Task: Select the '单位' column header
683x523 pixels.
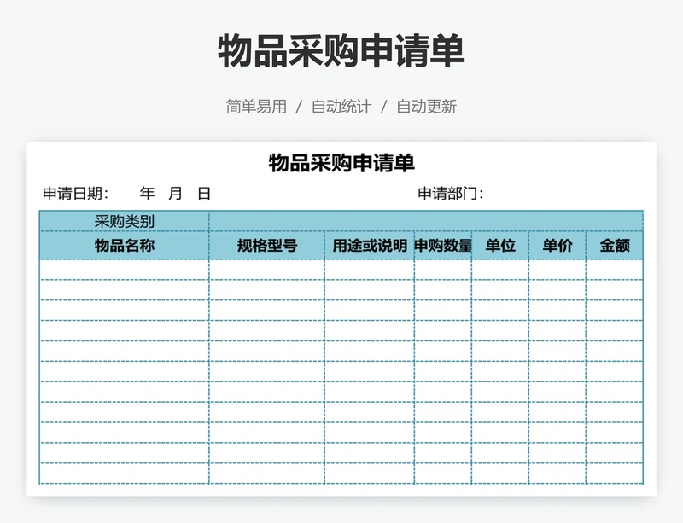Action: 500,246
